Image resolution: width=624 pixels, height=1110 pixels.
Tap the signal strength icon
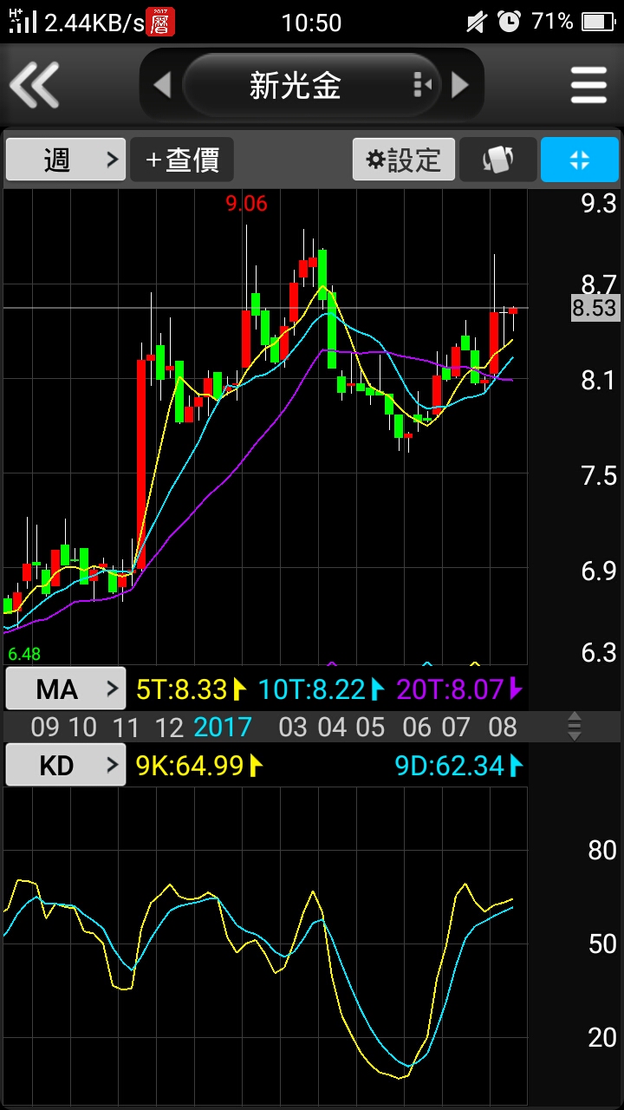coord(22,22)
